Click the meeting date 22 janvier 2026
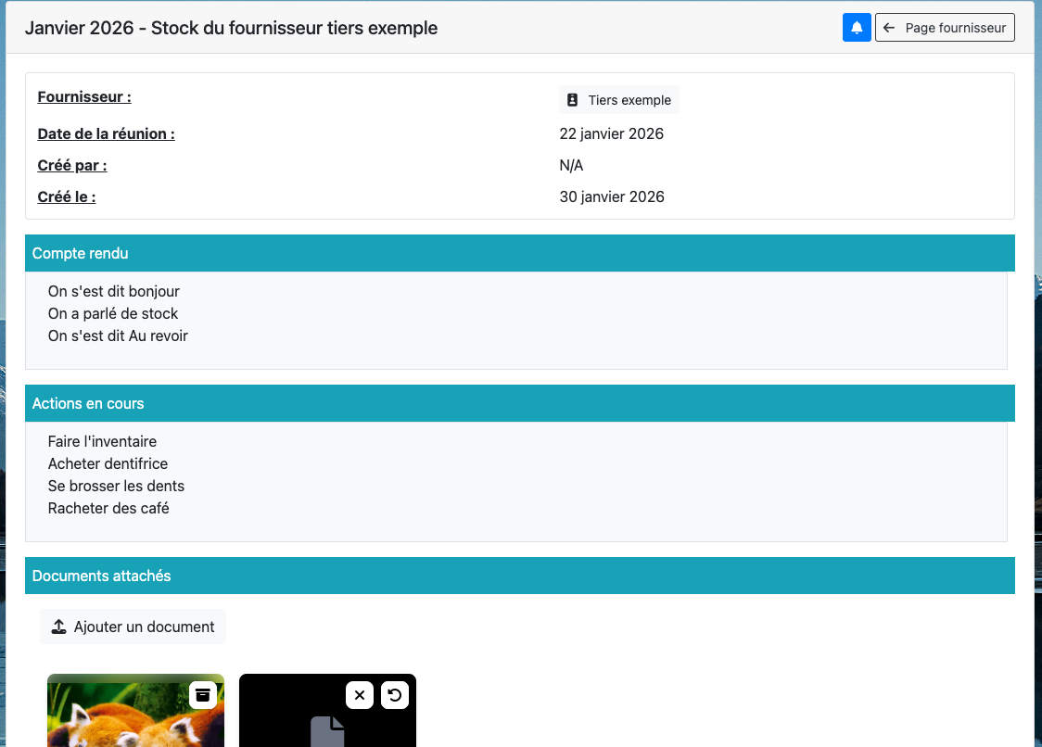The image size is (1042, 747). 612,133
